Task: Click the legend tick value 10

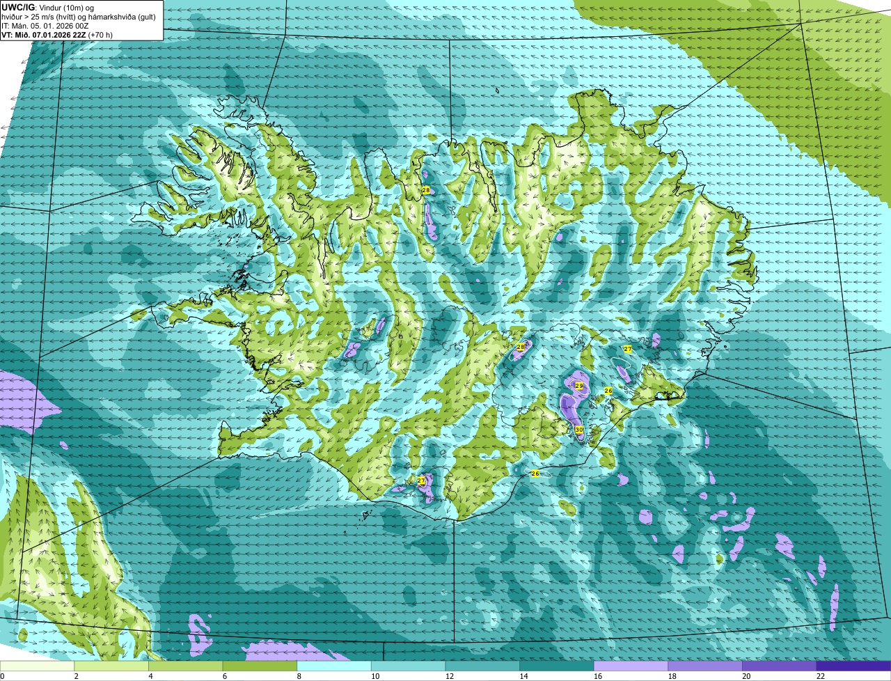Action: pyautogui.click(x=374, y=676)
